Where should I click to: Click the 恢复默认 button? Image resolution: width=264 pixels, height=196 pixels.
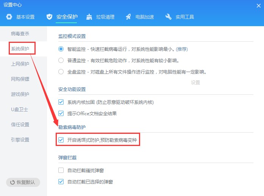click(23, 182)
